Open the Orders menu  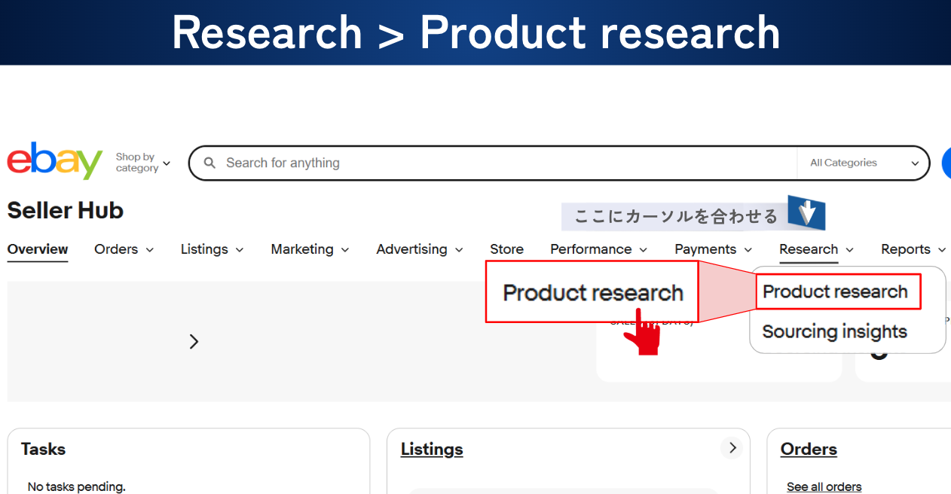pyautogui.click(x=124, y=249)
